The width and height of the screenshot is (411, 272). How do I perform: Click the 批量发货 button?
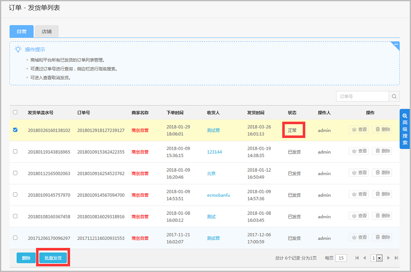click(53, 258)
